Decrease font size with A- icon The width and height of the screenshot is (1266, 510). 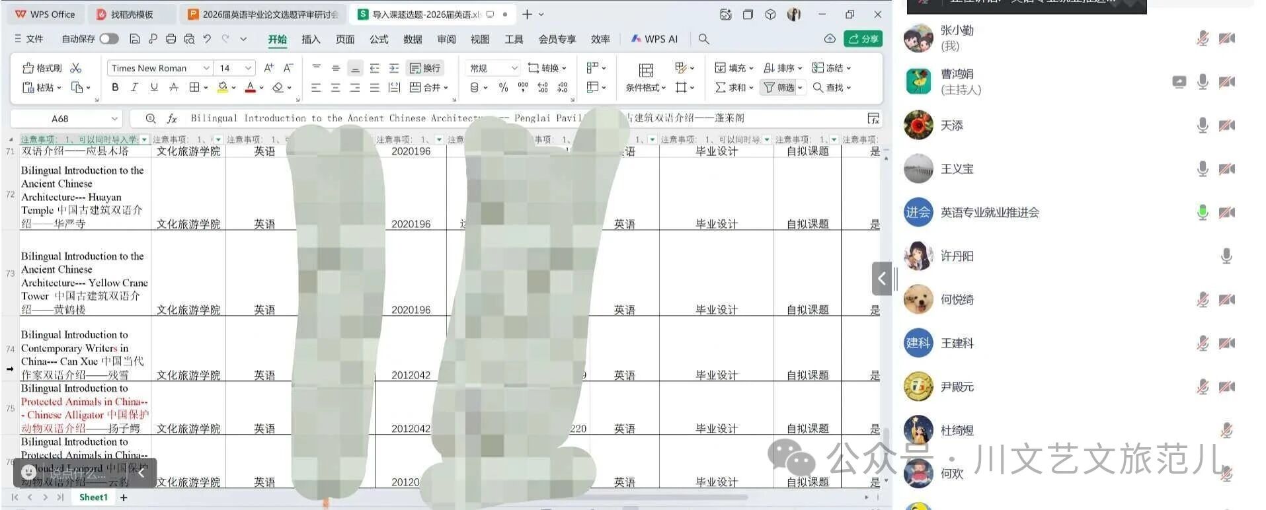coord(288,68)
